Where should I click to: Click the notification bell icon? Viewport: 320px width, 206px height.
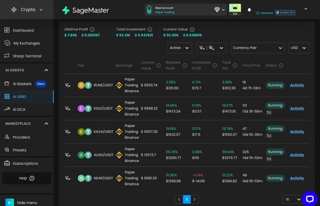tap(249, 10)
